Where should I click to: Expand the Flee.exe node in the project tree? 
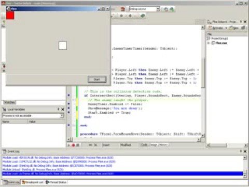[209, 43]
